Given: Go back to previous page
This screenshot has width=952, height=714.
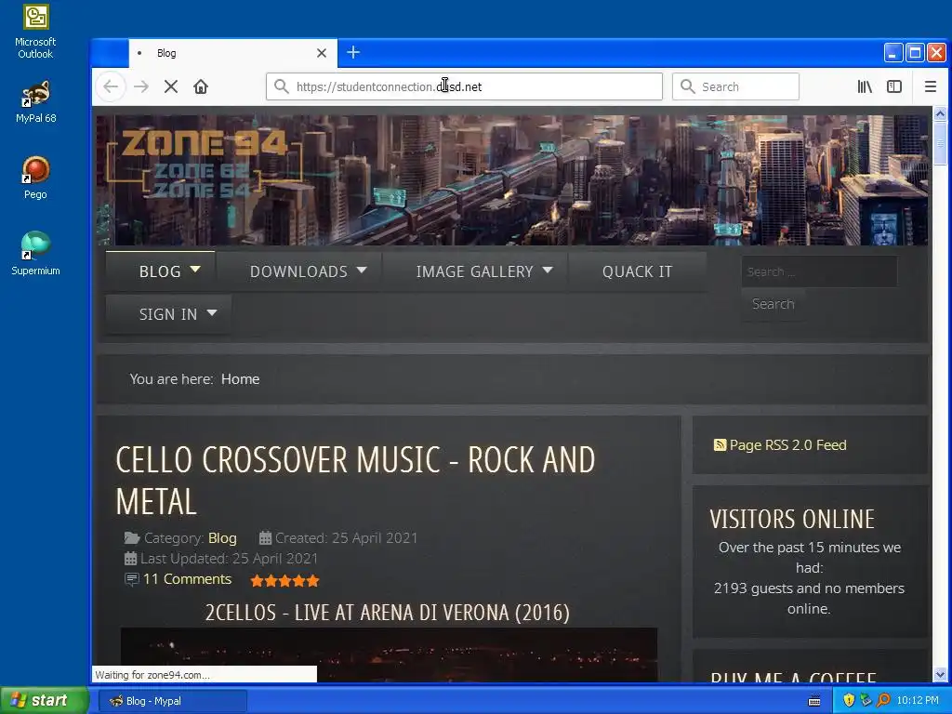Looking at the screenshot, I should (111, 86).
